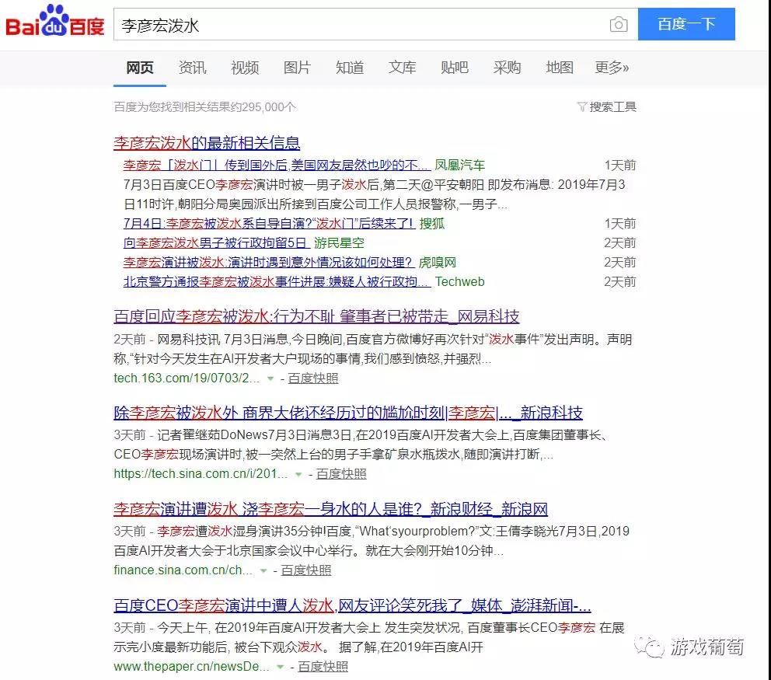Viewport: 771px width, 680px height.
Task: Switch to the 贴吧 tab
Action: click(x=455, y=68)
